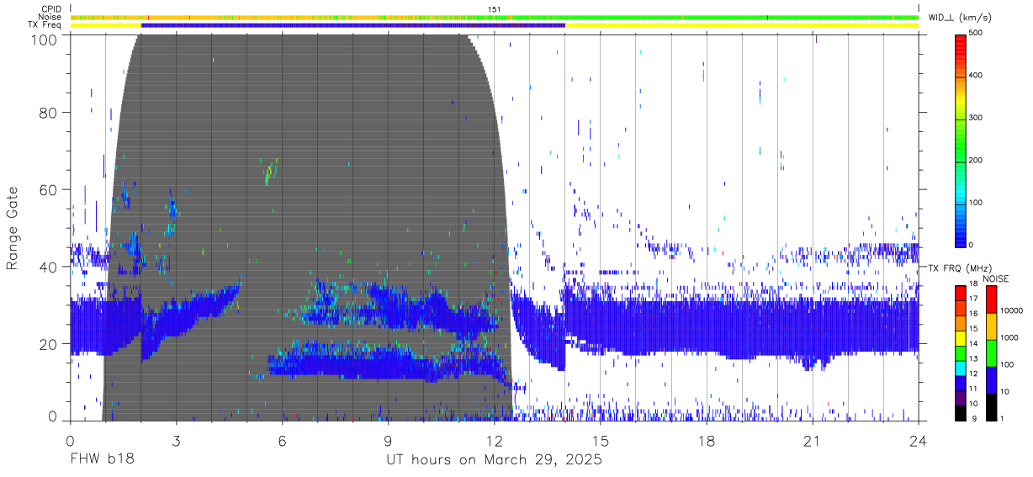This screenshot has height=477, width=1033.
Task: Click the 500 tick on width colorbar
Action: [976, 34]
